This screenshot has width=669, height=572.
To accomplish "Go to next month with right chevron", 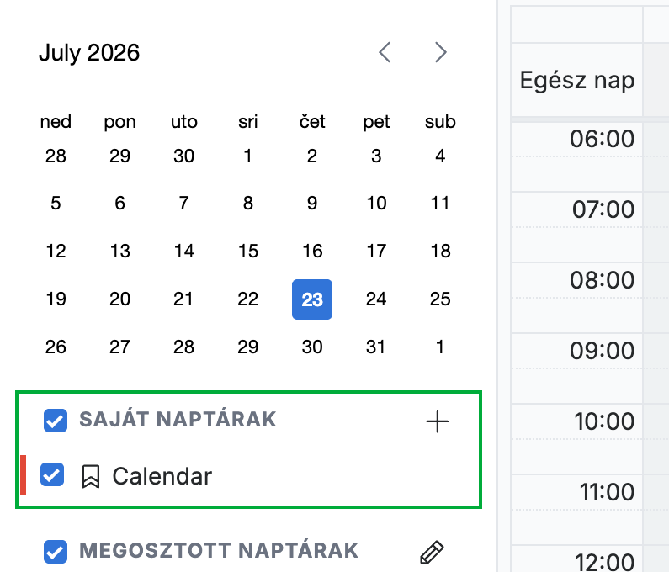I will tap(440, 52).
